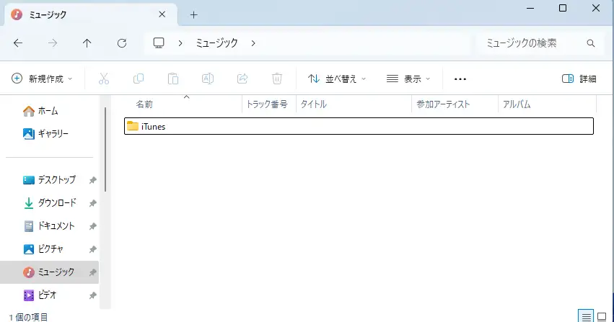The width and height of the screenshot is (614, 322).
Task: Click the Share icon in toolbar
Action: [x=242, y=79]
